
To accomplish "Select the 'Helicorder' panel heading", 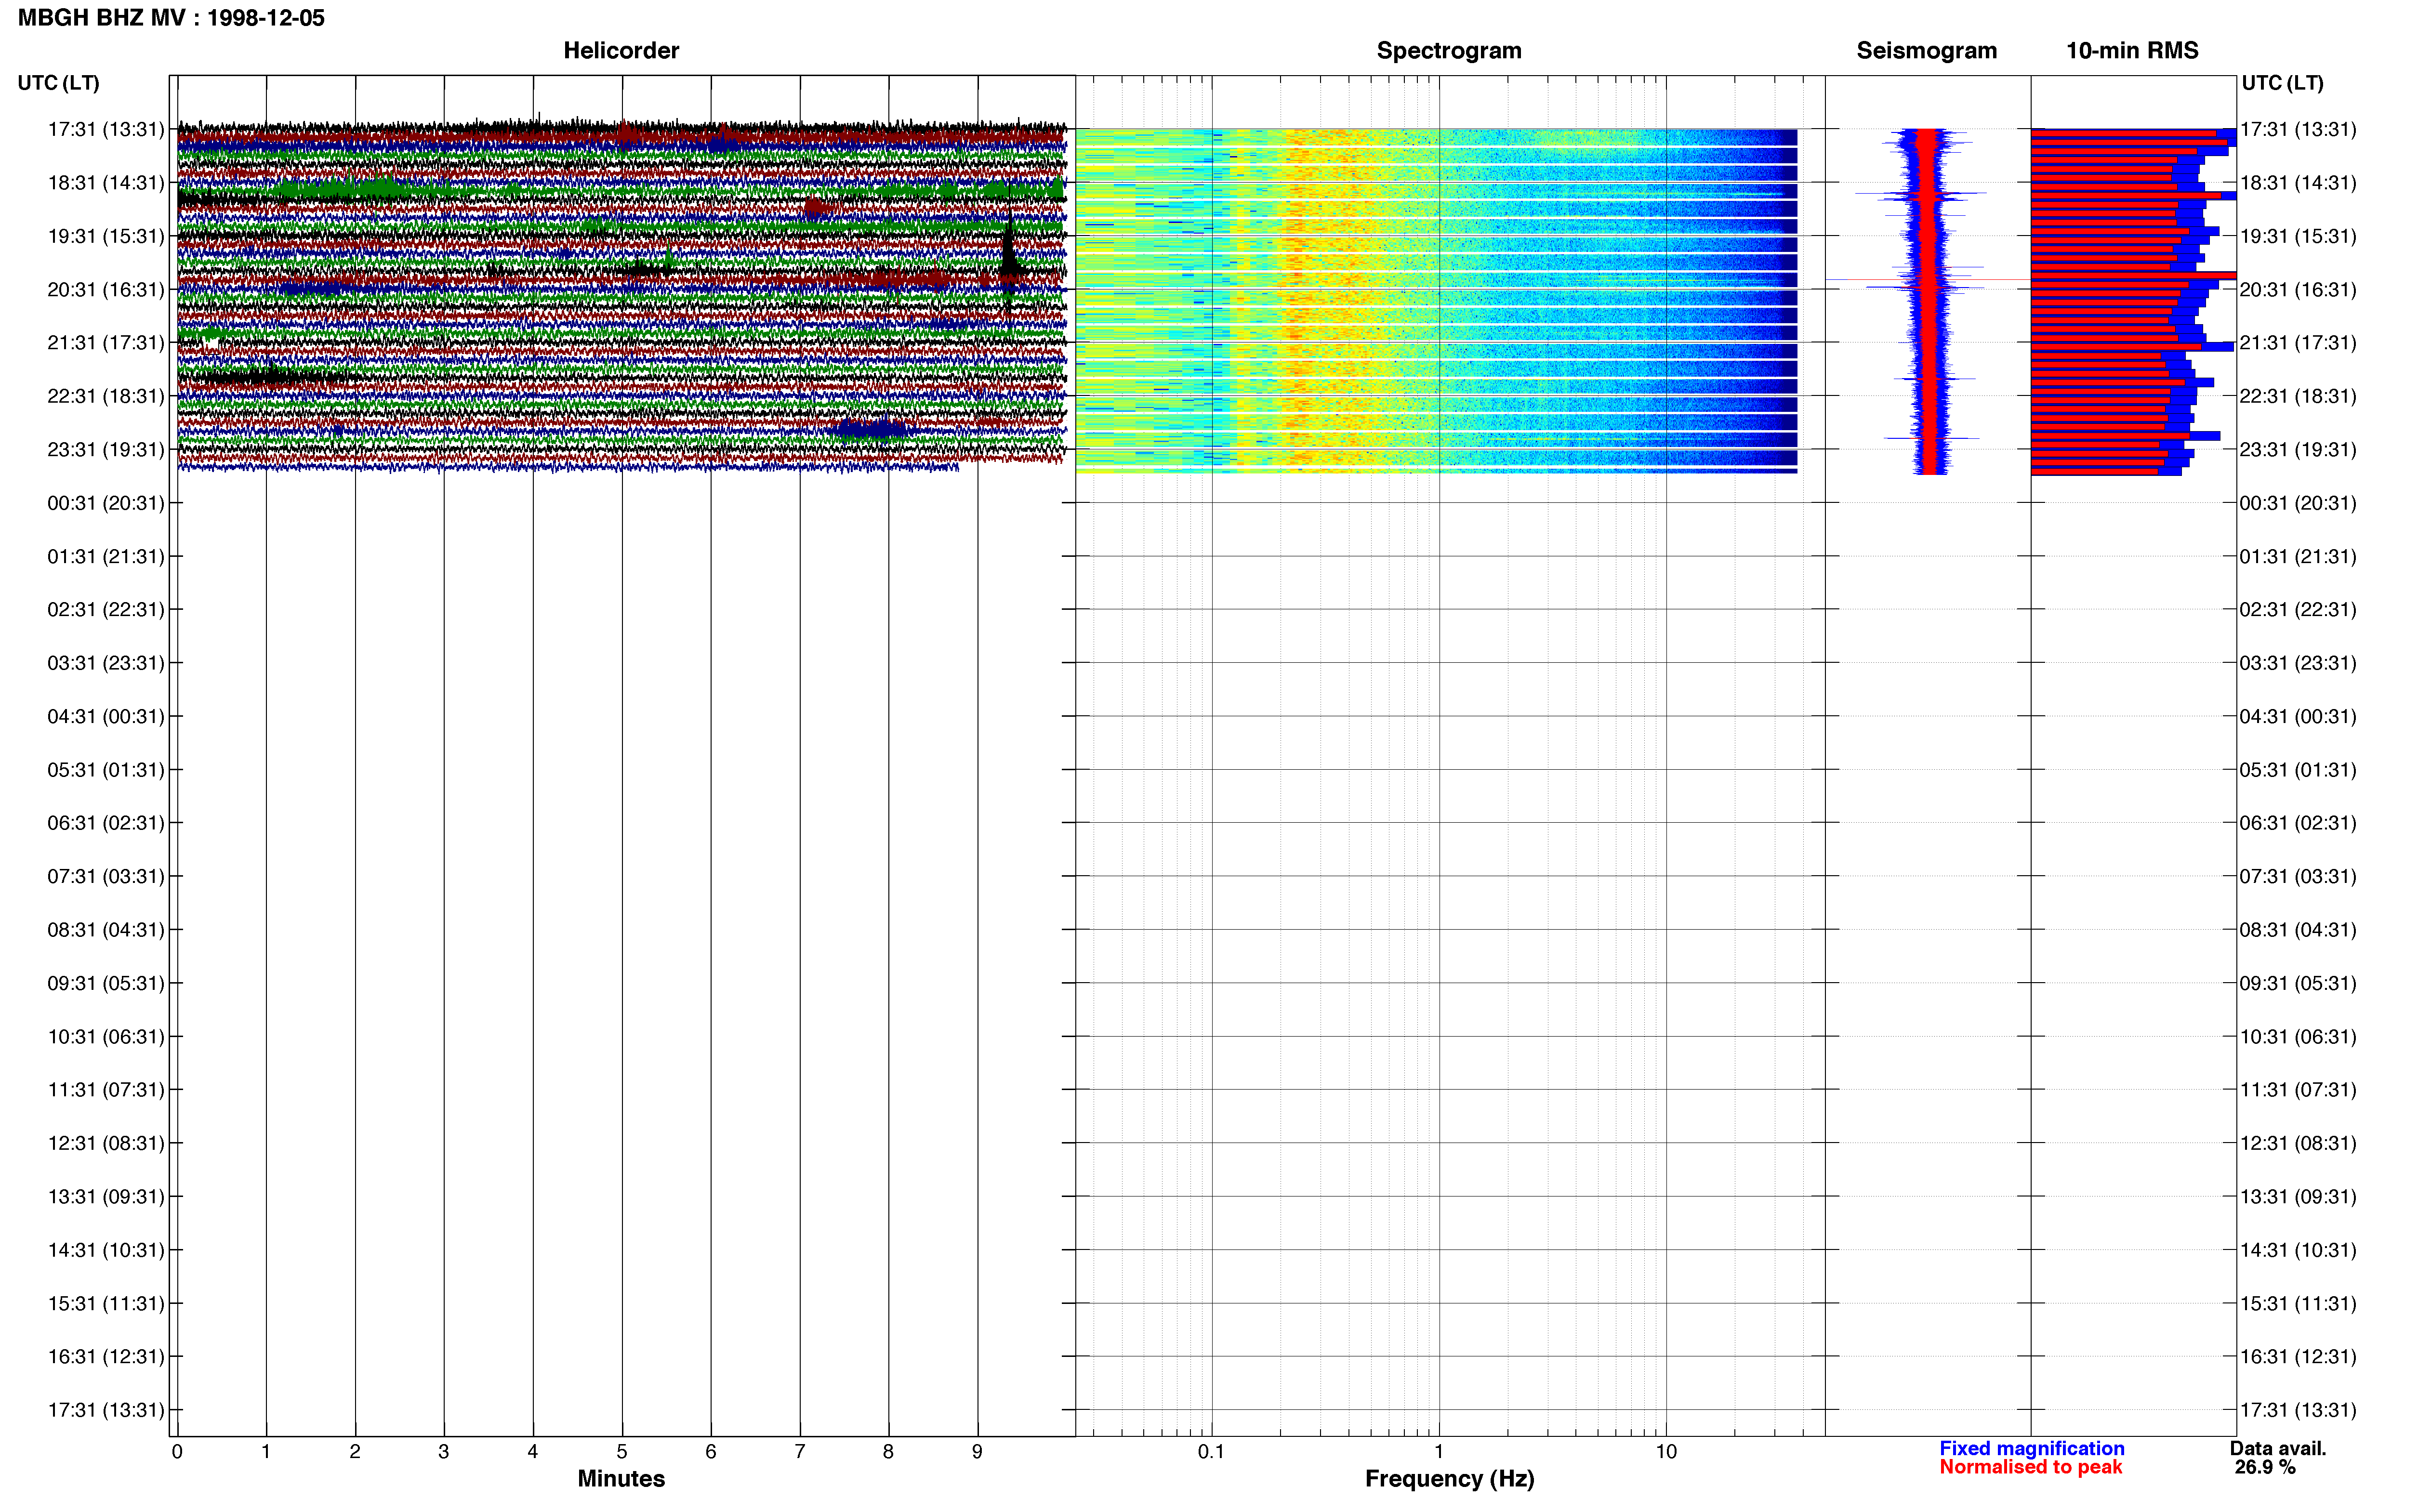I will [621, 50].
